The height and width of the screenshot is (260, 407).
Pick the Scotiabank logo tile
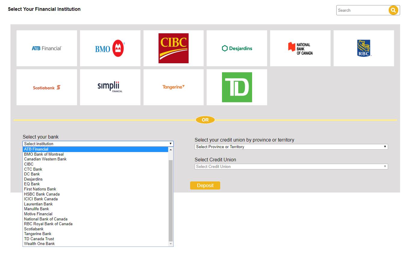click(x=47, y=87)
